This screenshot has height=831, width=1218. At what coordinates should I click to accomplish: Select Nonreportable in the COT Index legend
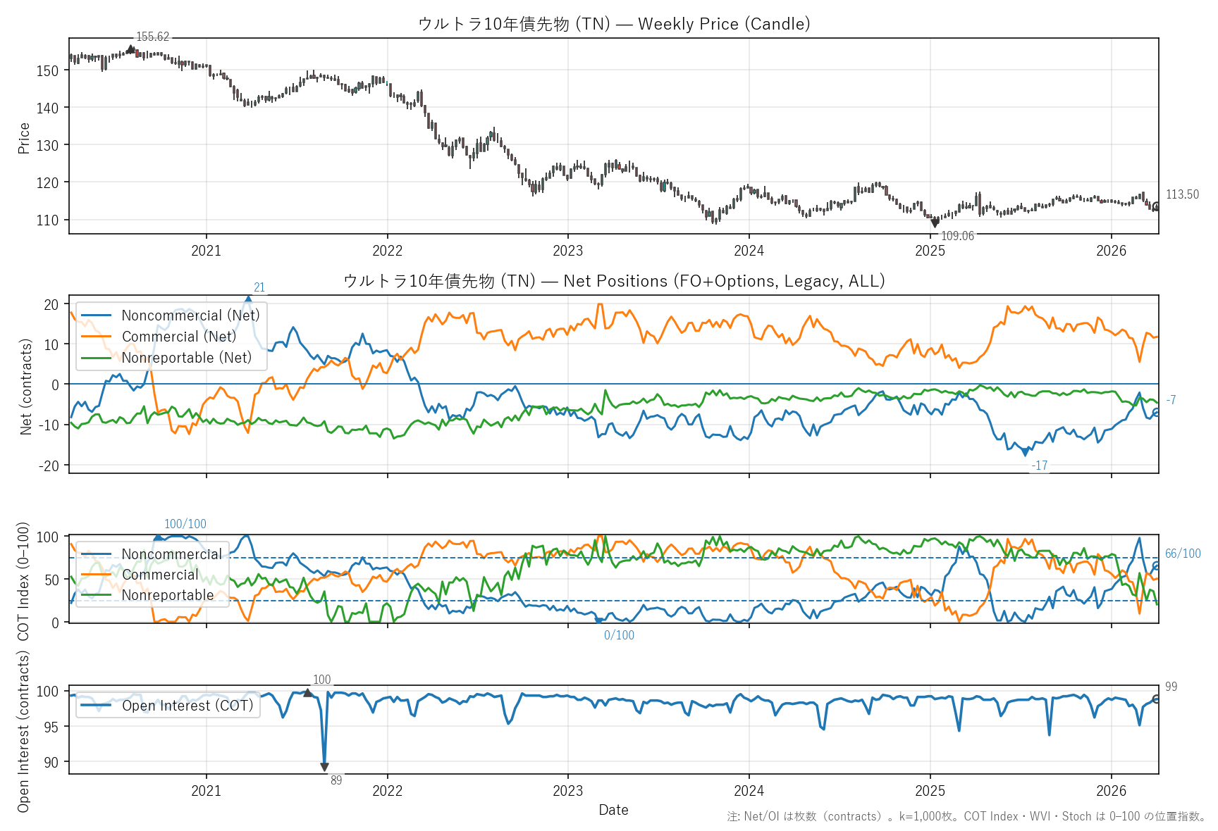pos(167,595)
